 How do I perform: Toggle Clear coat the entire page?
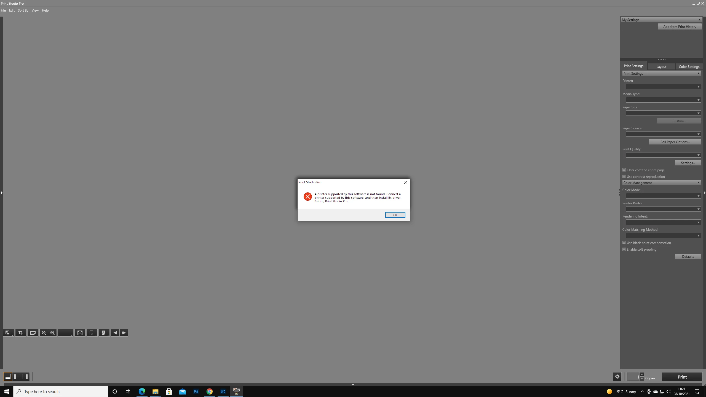pos(624,170)
